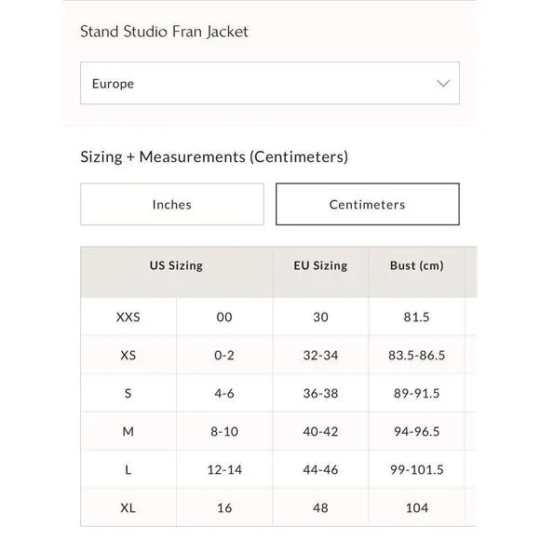Image resolution: width=540 pixels, height=540 pixels.
Task: Click the EU Sizing column header
Action: [320, 265]
